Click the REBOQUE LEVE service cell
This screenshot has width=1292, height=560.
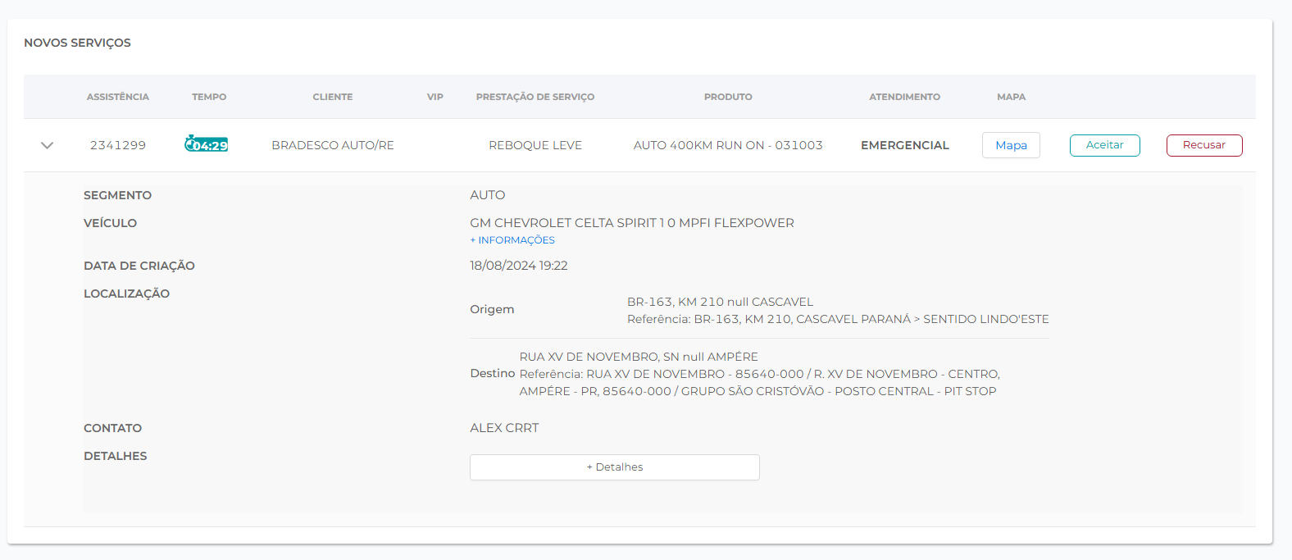click(x=535, y=145)
